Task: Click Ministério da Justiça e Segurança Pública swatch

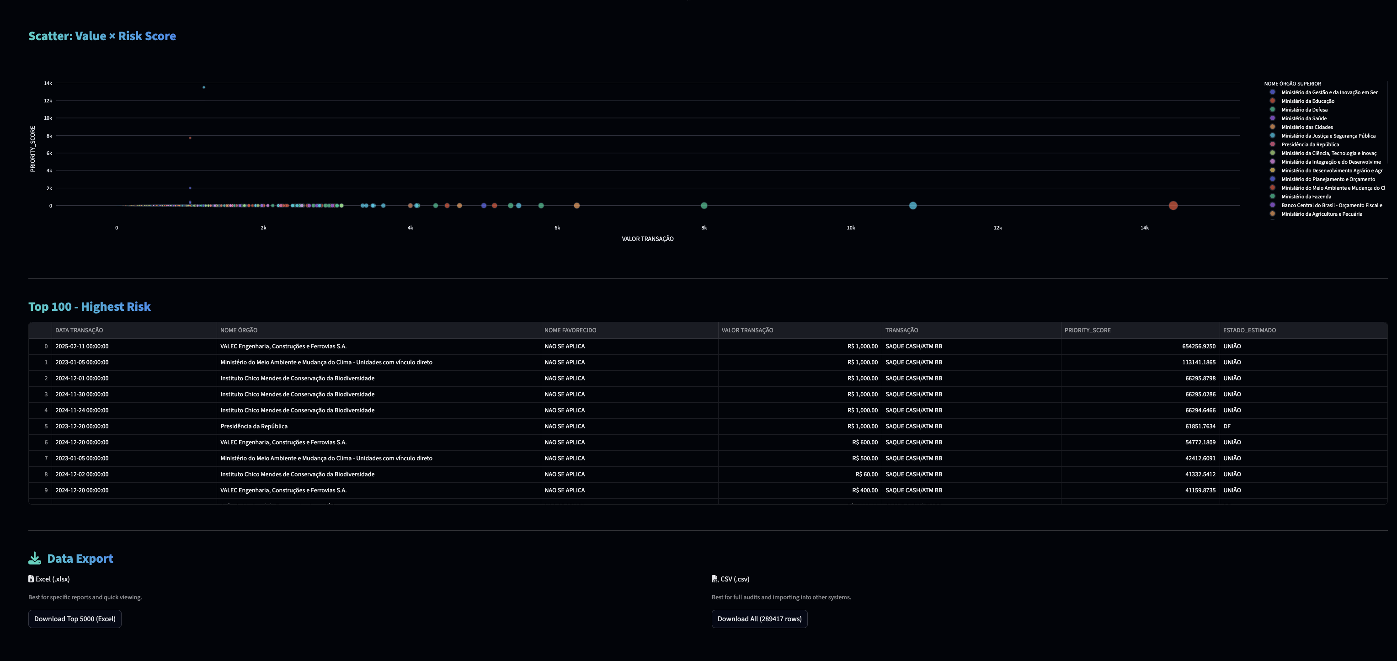Action: click(1272, 136)
